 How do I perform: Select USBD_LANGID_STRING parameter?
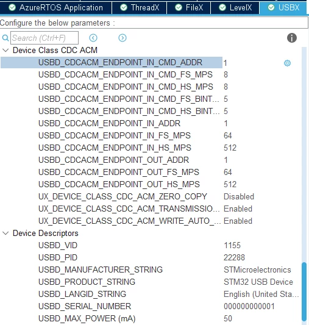pos(82,295)
